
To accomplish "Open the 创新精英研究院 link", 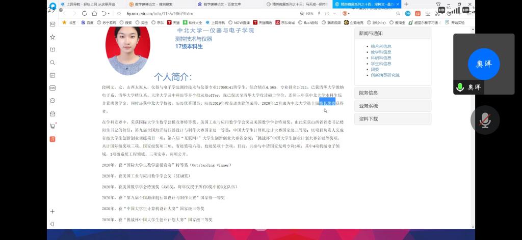I will pyautogui.click(x=385, y=75).
